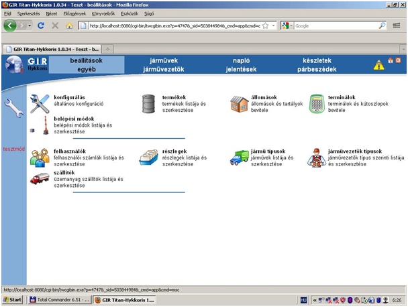The height and width of the screenshot is (307, 408).
Task: Click the terminálok calculator icon
Action: coord(317,104)
